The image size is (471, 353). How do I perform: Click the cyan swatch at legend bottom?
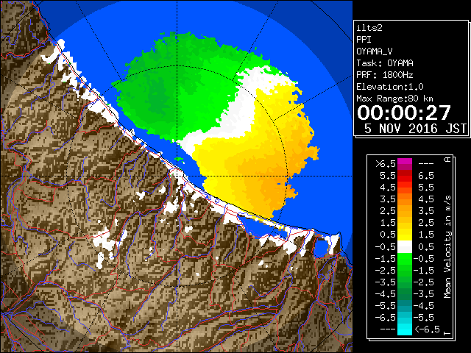tap(405, 329)
